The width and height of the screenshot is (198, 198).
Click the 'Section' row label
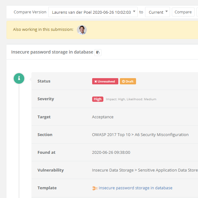tap(45, 134)
